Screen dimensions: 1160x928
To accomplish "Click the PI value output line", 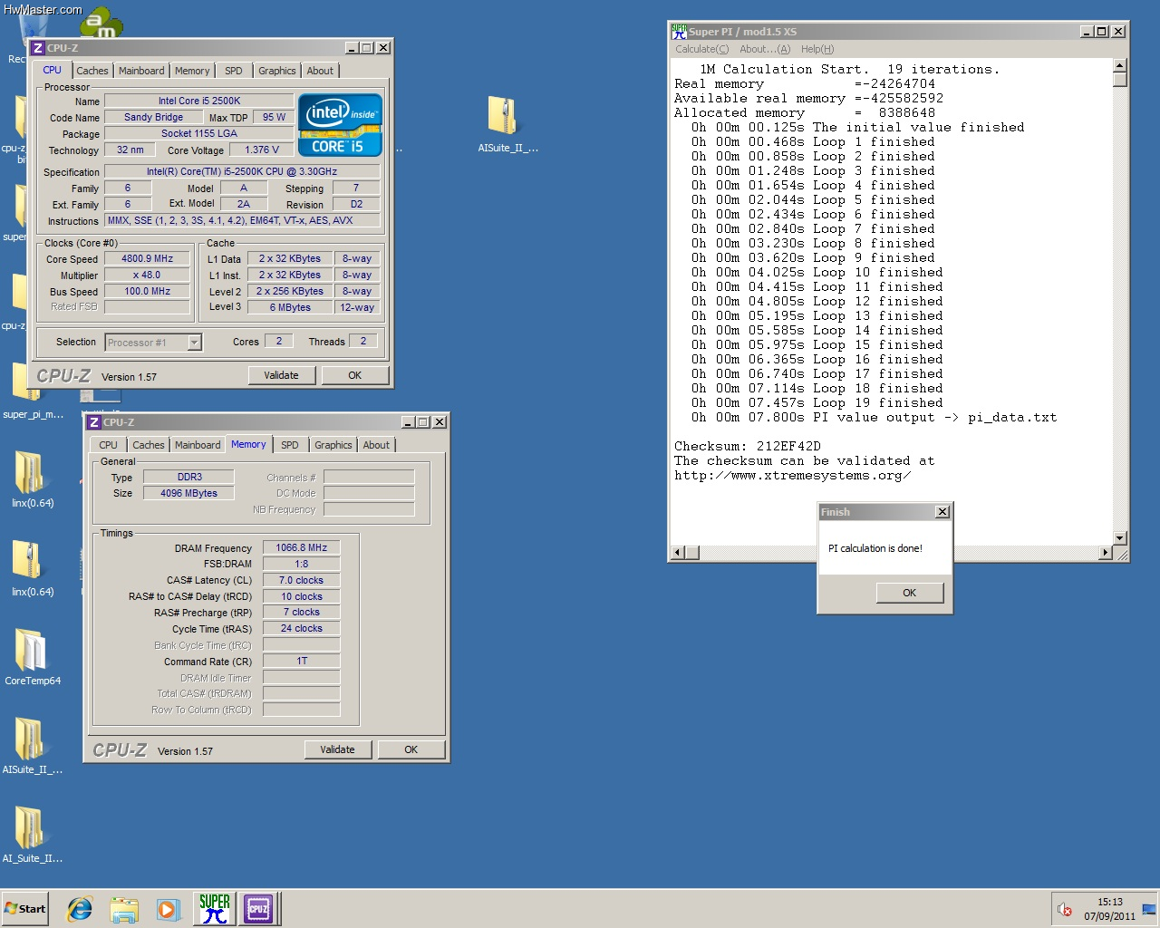I will [874, 417].
